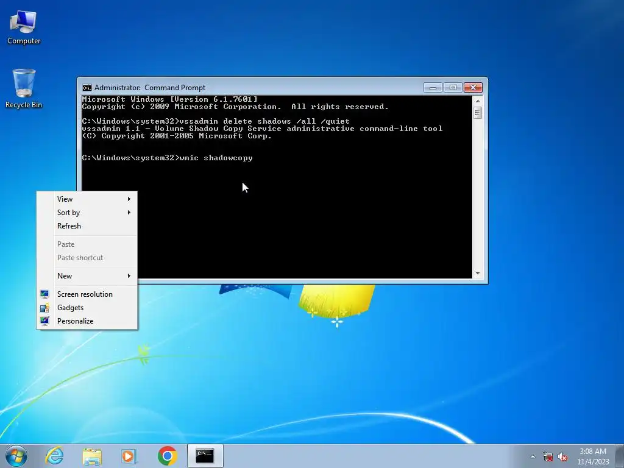
Task: Click the 'Administrator: Command Prompt' window title
Action: click(x=150, y=88)
